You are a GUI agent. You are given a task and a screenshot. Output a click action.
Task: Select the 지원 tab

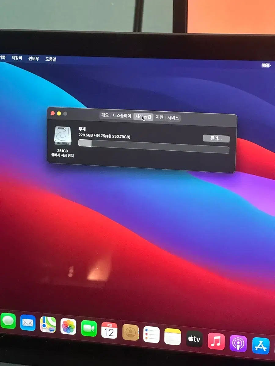pyautogui.click(x=159, y=117)
